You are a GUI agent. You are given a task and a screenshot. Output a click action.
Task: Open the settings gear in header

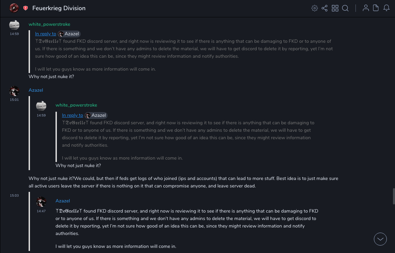(315, 8)
